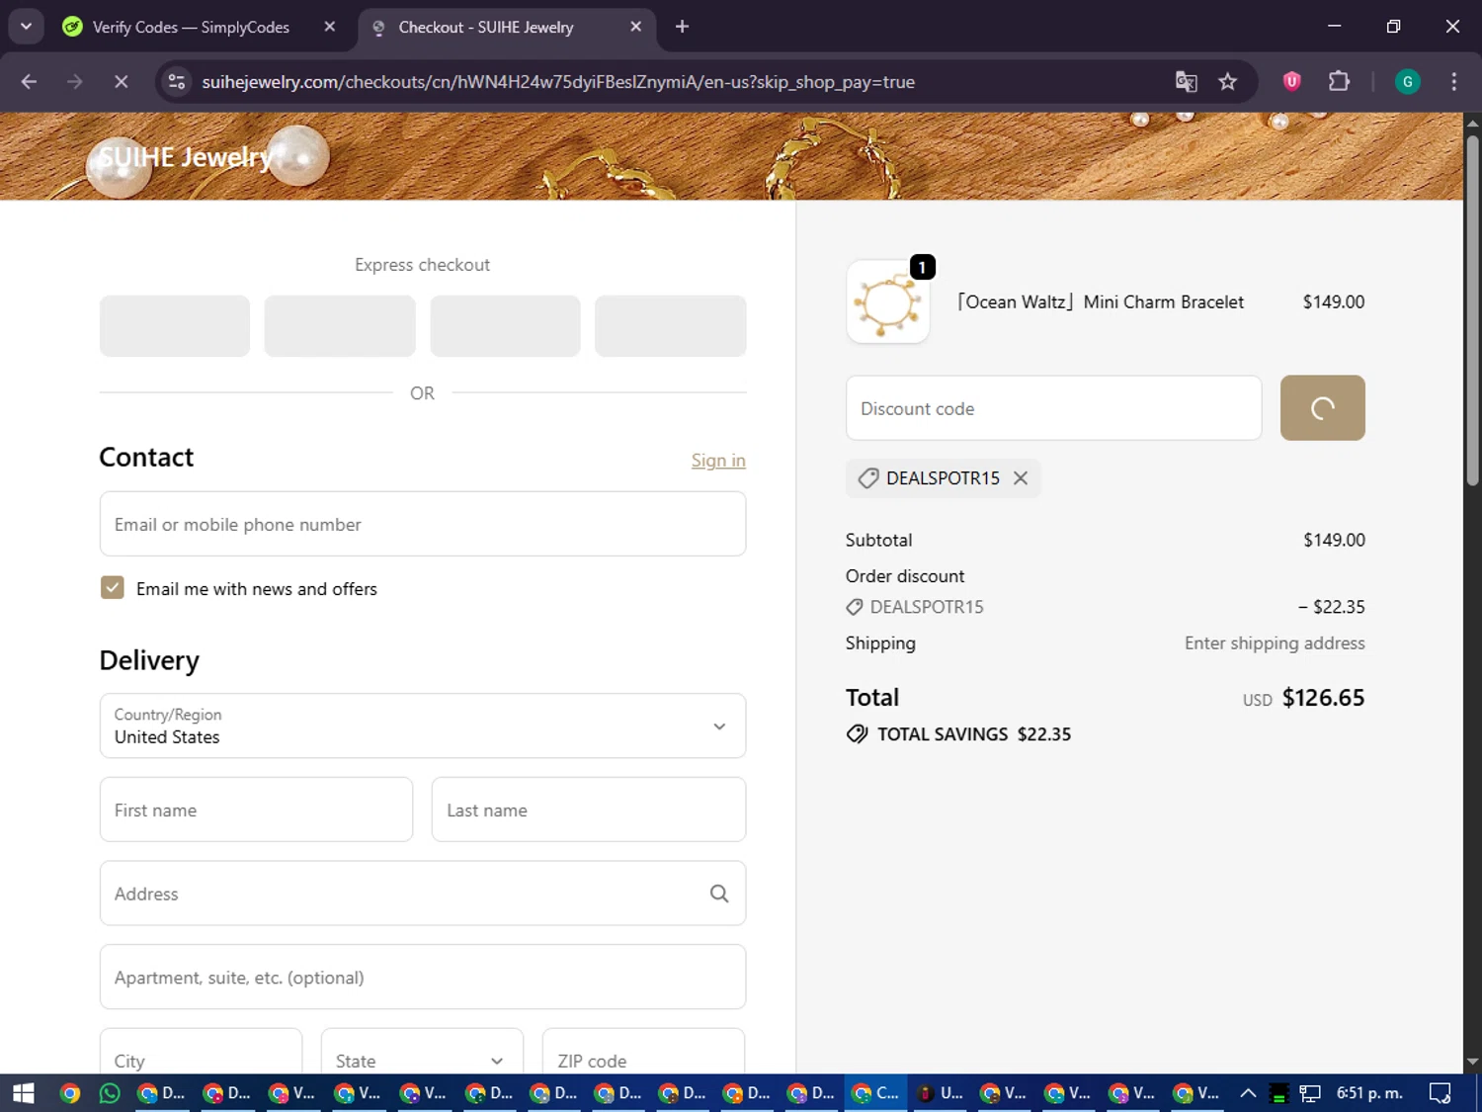Uncheck Email me with news and offers
This screenshot has width=1482, height=1112.
click(x=113, y=588)
